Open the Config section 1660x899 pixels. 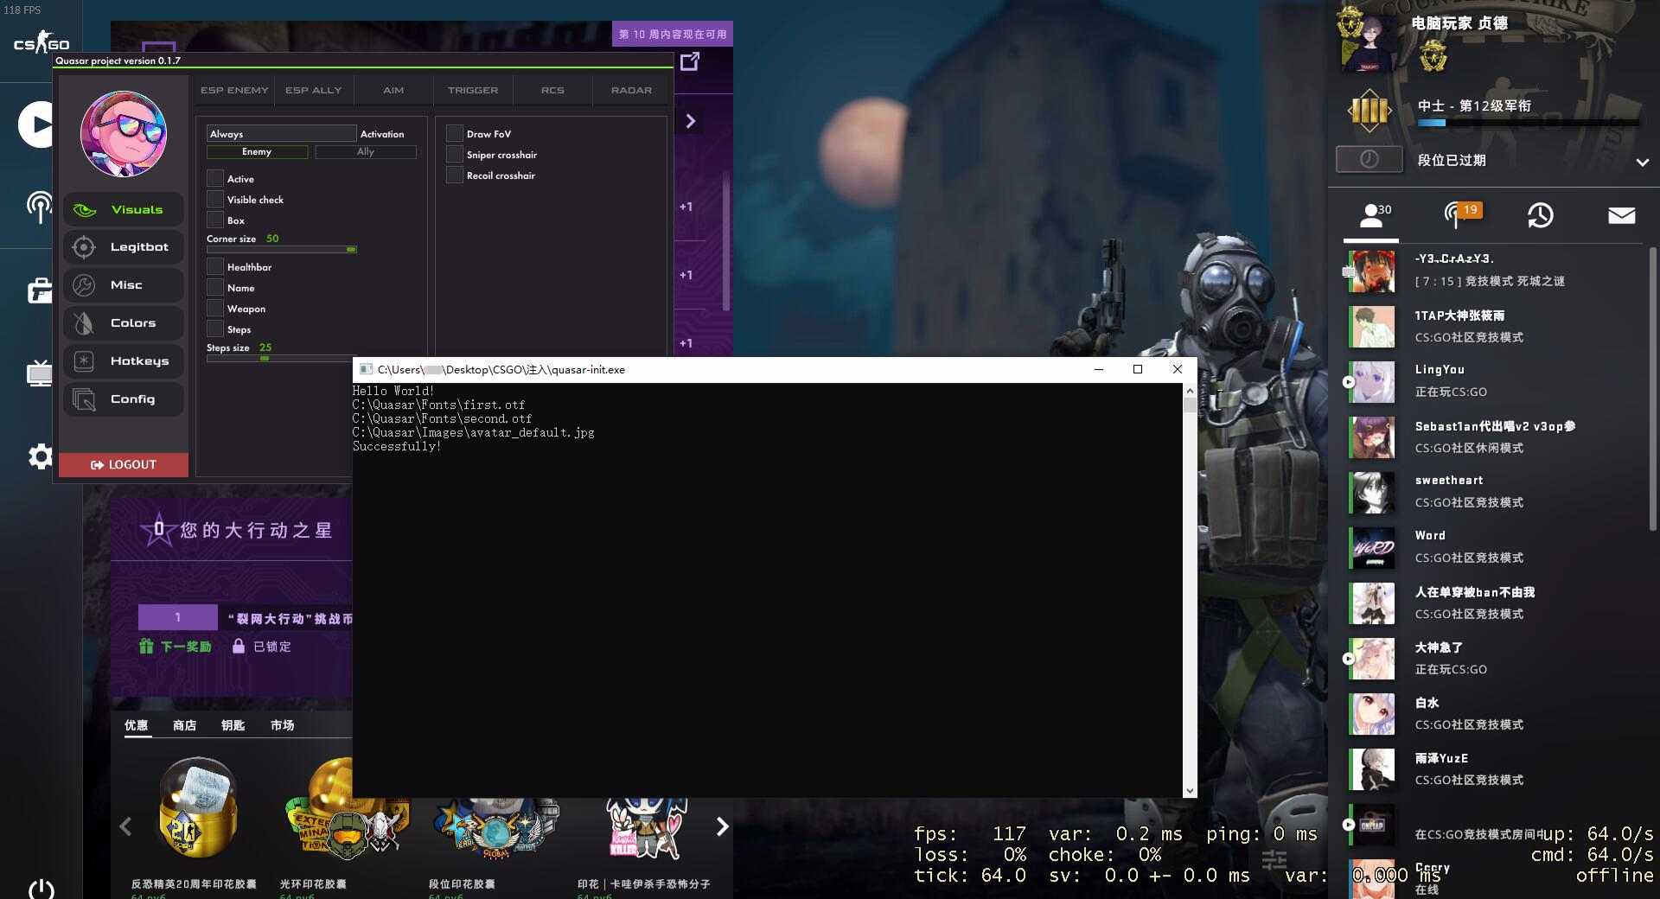[124, 399]
